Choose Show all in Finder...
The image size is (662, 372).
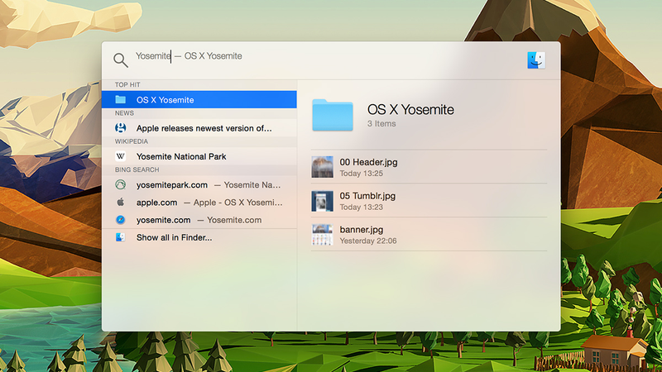(199, 237)
